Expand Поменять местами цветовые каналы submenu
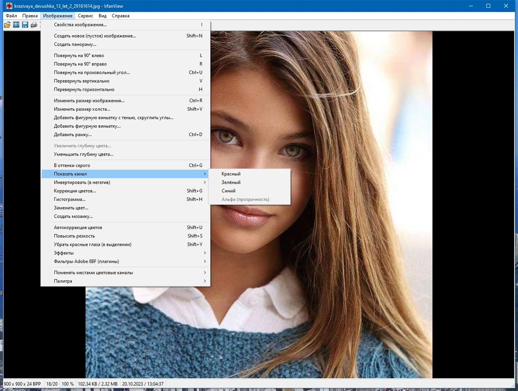 [x=126, y=273]
